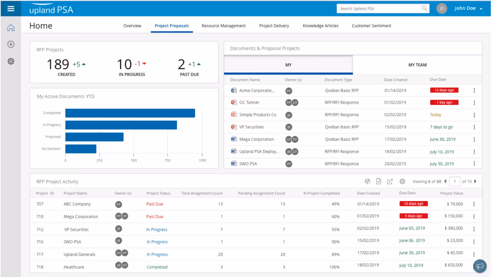
Task: Click the Past Due status for ABC Company
Action: pos(155,204)
